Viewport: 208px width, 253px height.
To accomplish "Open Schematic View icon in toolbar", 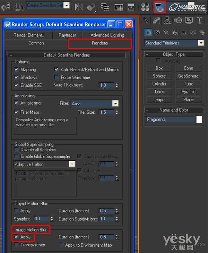I will [131, 7].
